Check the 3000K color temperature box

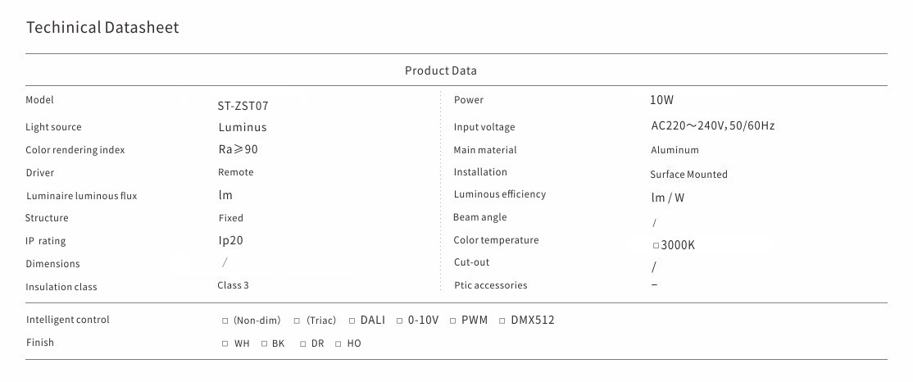tap(656, 246)
